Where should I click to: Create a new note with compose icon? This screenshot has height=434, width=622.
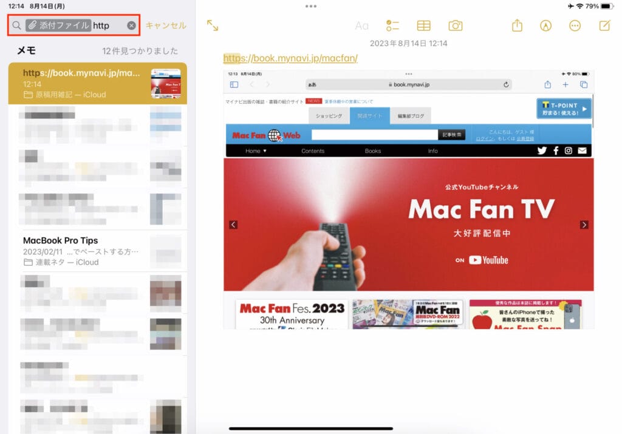pos(604,25)
